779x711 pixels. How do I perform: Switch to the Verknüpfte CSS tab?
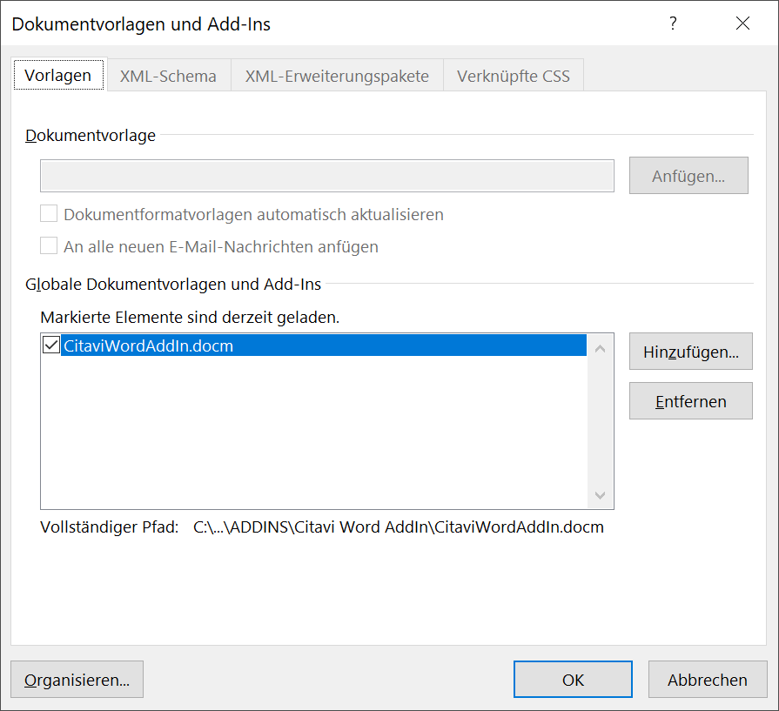pos(514,76)
